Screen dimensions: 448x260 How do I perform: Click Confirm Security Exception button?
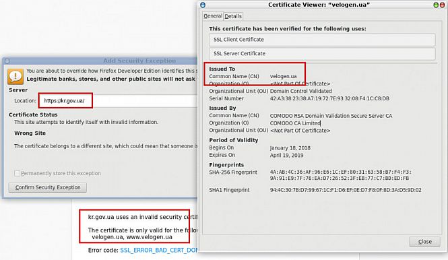point(48,187)
